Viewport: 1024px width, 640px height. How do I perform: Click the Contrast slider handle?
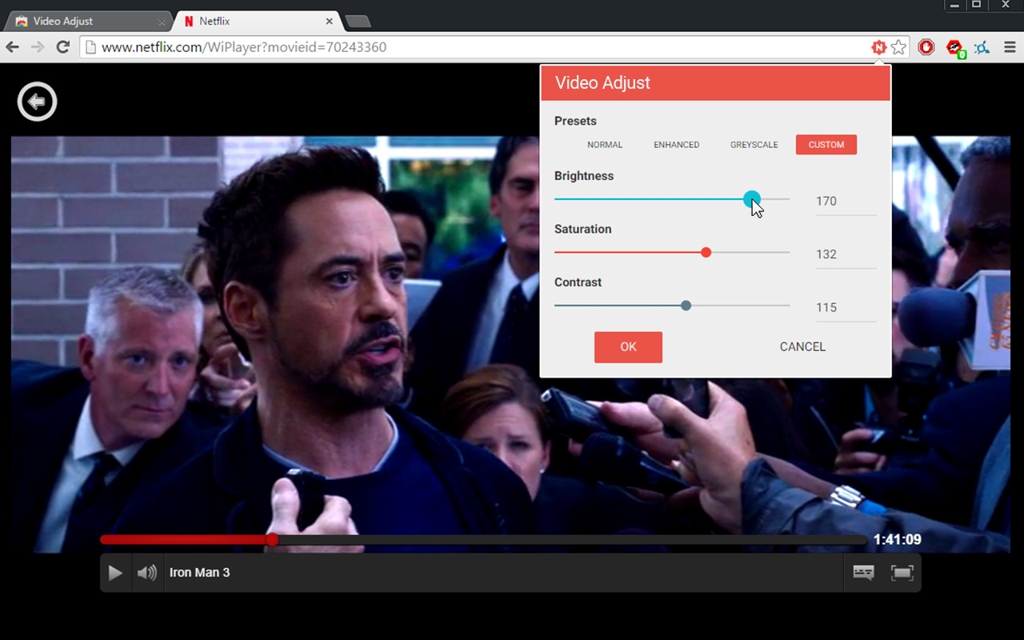686,306
